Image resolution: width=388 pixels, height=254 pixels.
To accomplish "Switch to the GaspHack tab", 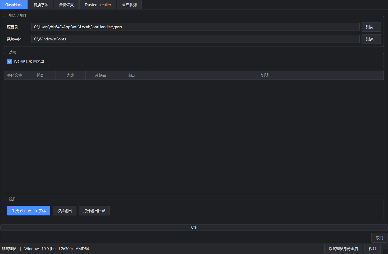I will pos(14,5).
